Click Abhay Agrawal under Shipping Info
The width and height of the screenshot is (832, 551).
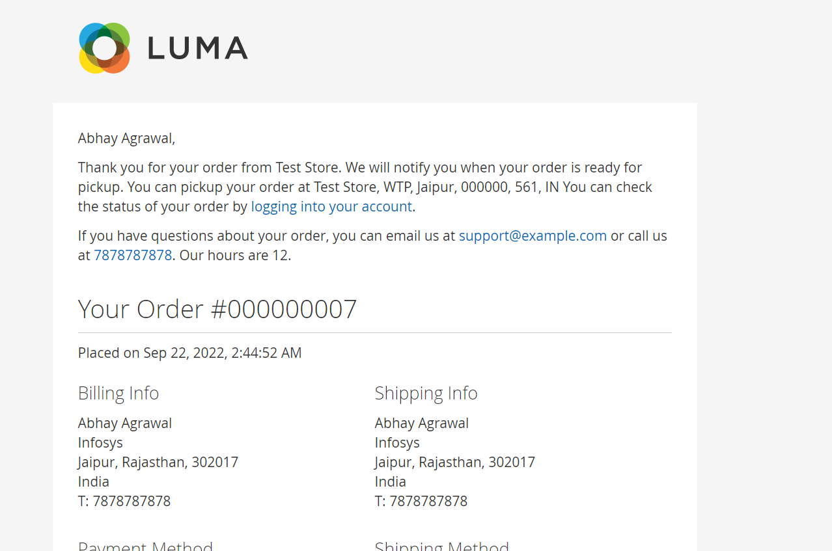coord(422,423)
